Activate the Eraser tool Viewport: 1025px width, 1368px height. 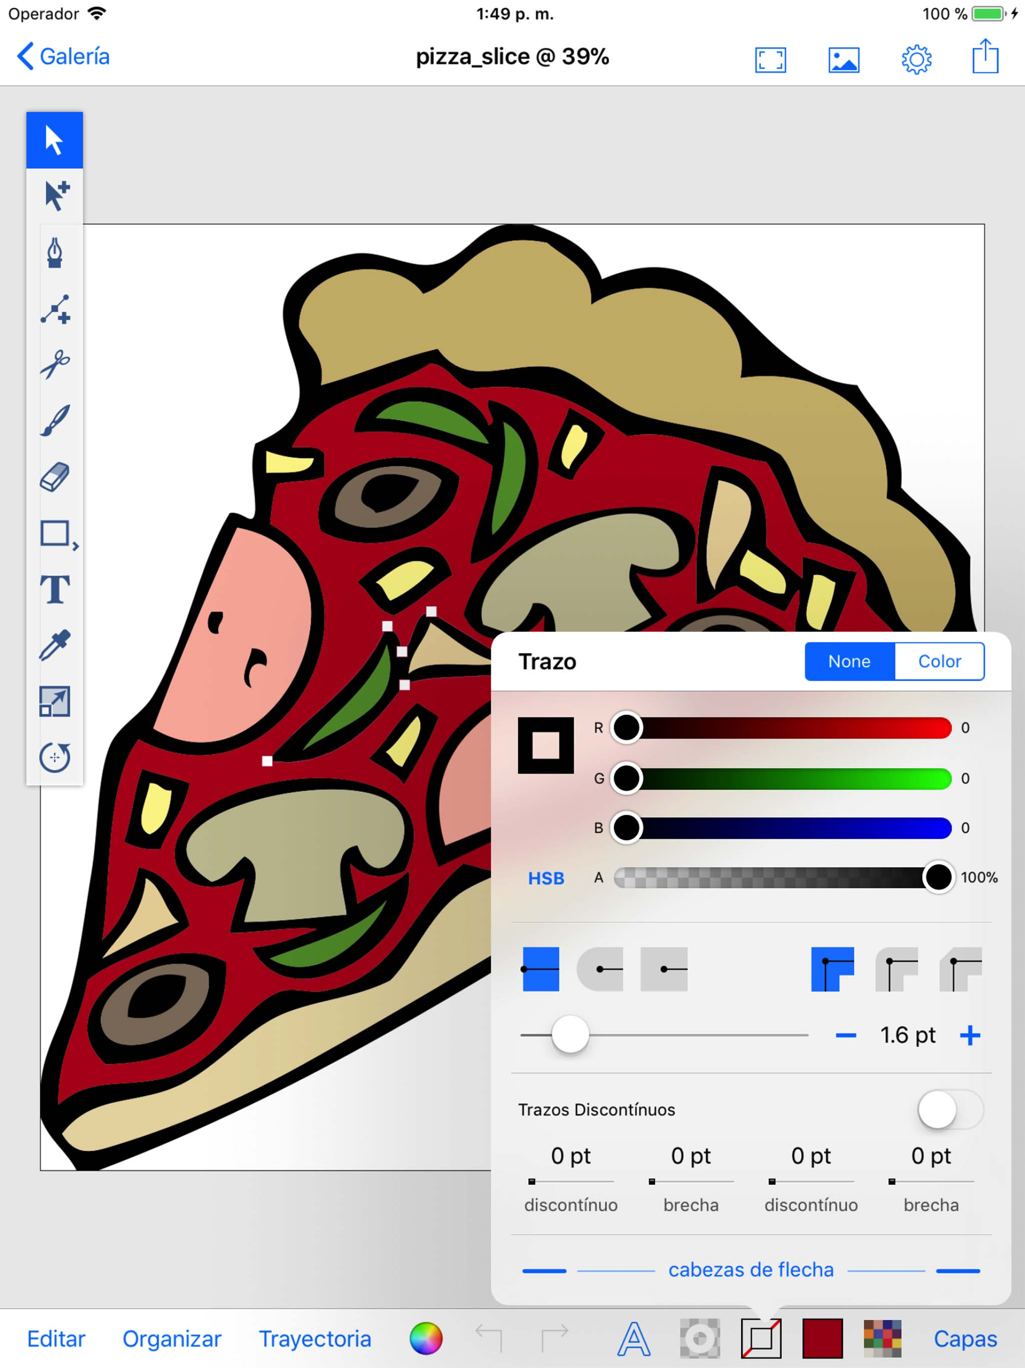pos(55,477)
